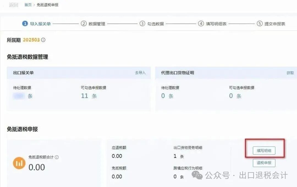This screenshot has width=297, height=187.
Task: Click 获取 link for 代理出口货物证明
Action: click(290, 73)
